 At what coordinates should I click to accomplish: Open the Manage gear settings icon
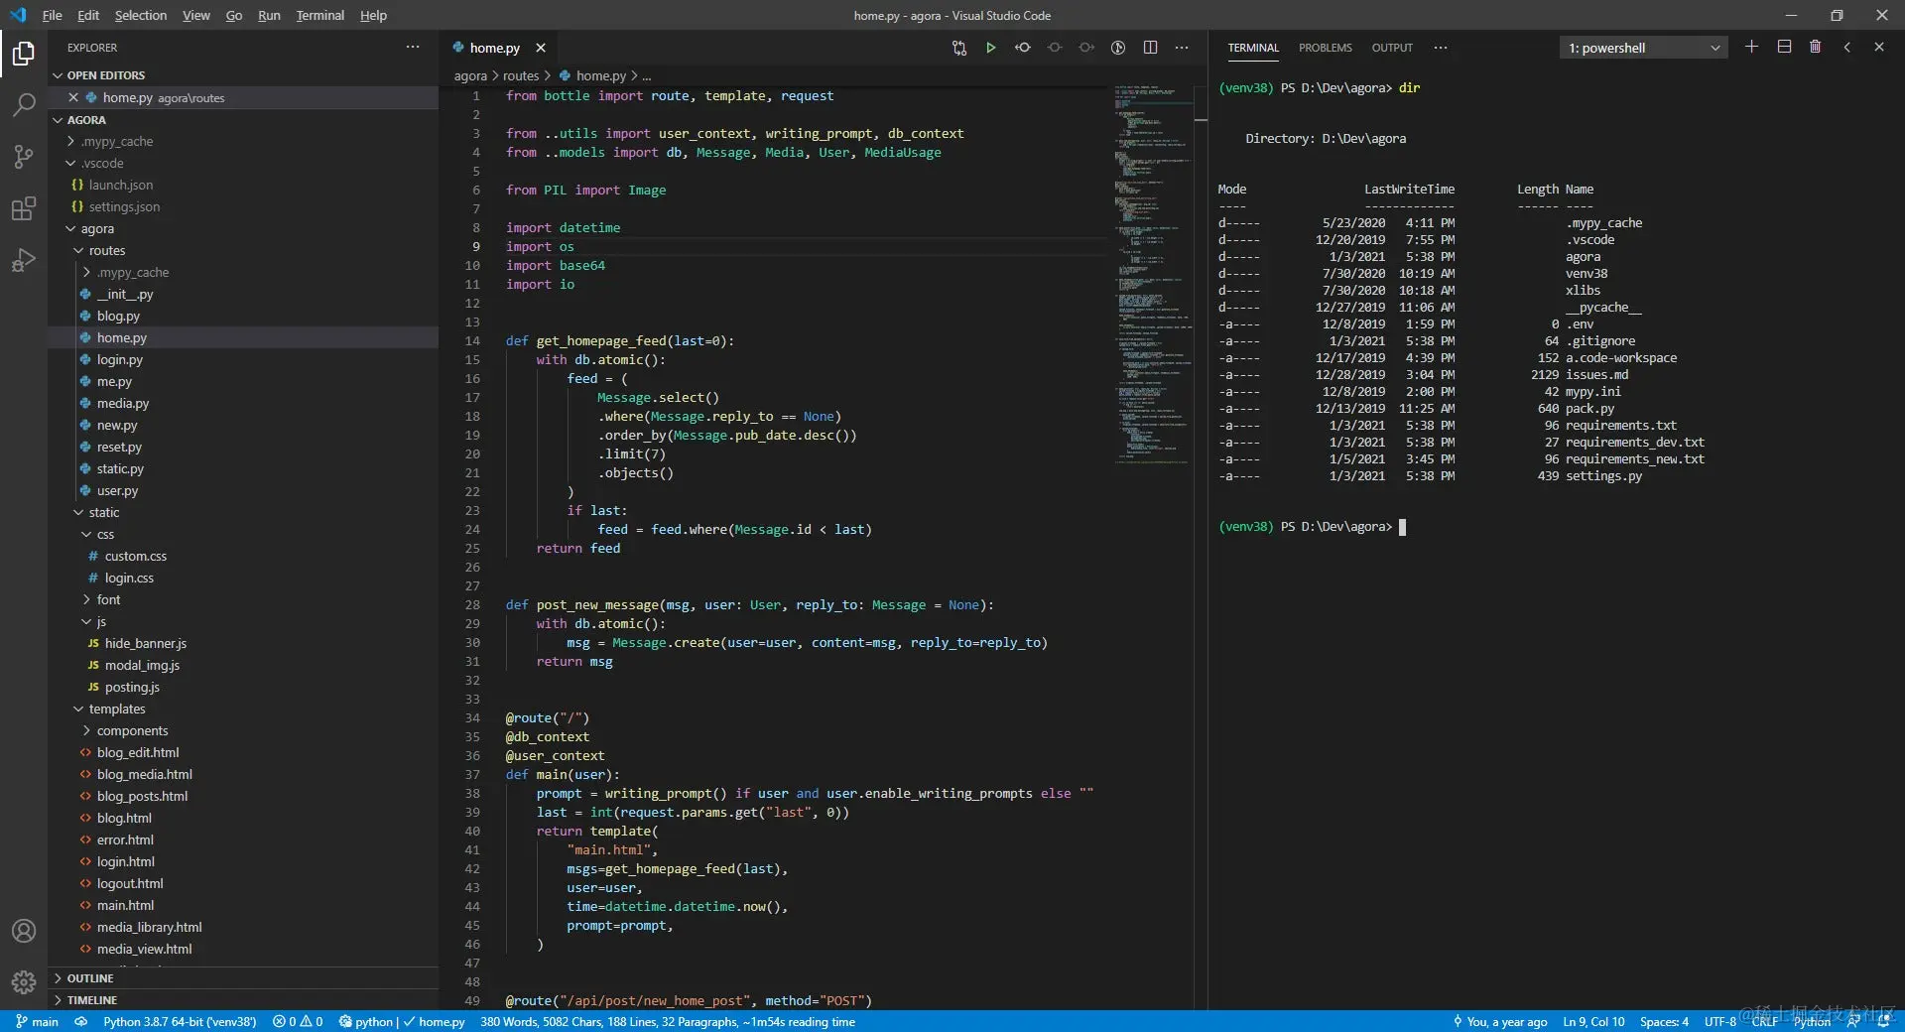pyautogui.click(x=24, y=982)
